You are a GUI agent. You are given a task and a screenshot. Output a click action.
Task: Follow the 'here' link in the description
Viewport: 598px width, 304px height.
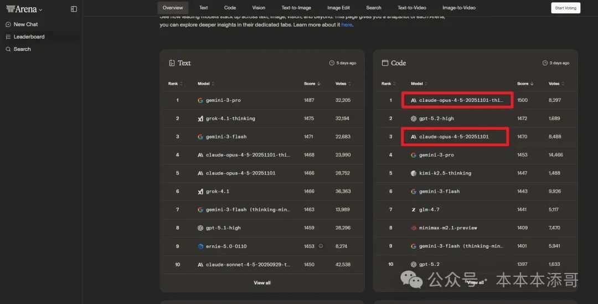(347, 25)
